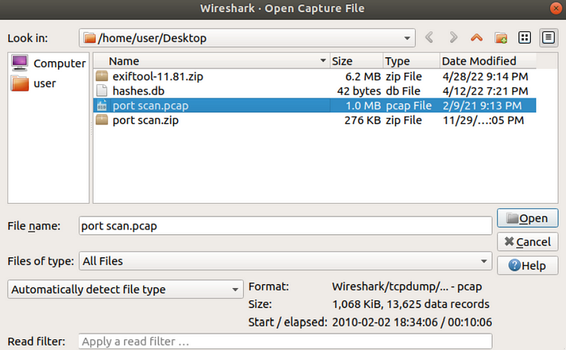Click the 42 bytes size cell
Screen dimensions: 566x350
[358, 91]
